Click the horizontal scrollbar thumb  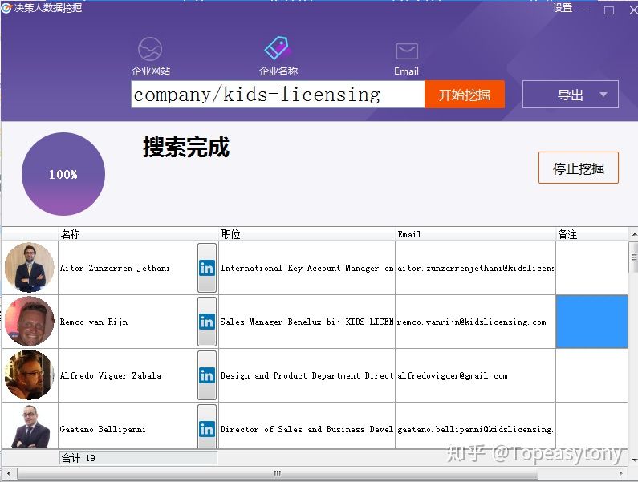click(278, 473)
